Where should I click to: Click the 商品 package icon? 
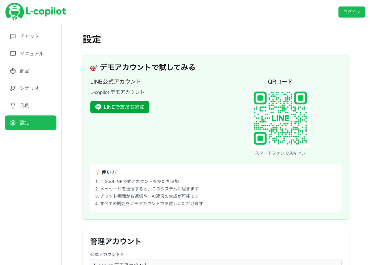(x=12, y=71)
